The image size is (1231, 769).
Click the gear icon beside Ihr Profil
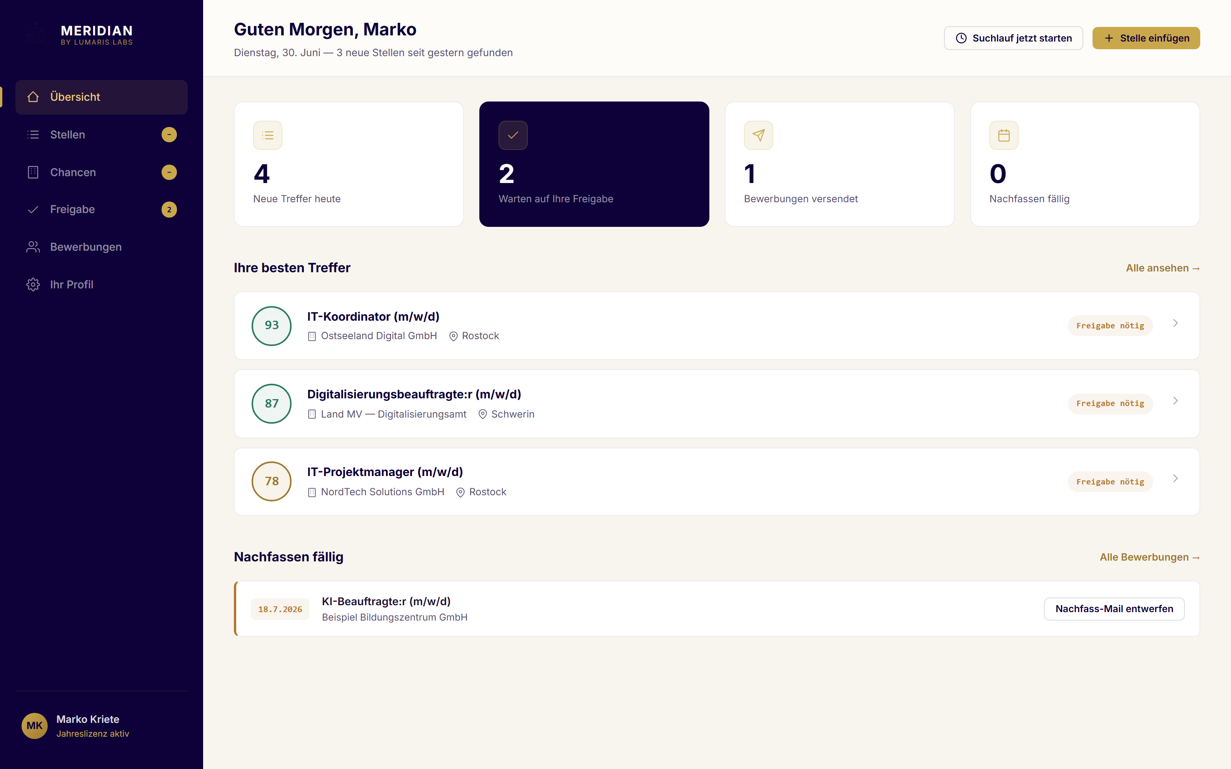tap(33, 284)
